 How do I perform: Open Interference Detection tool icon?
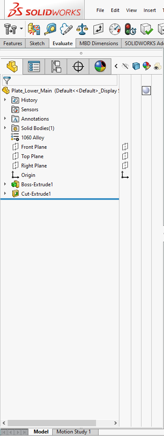[34, 28]
